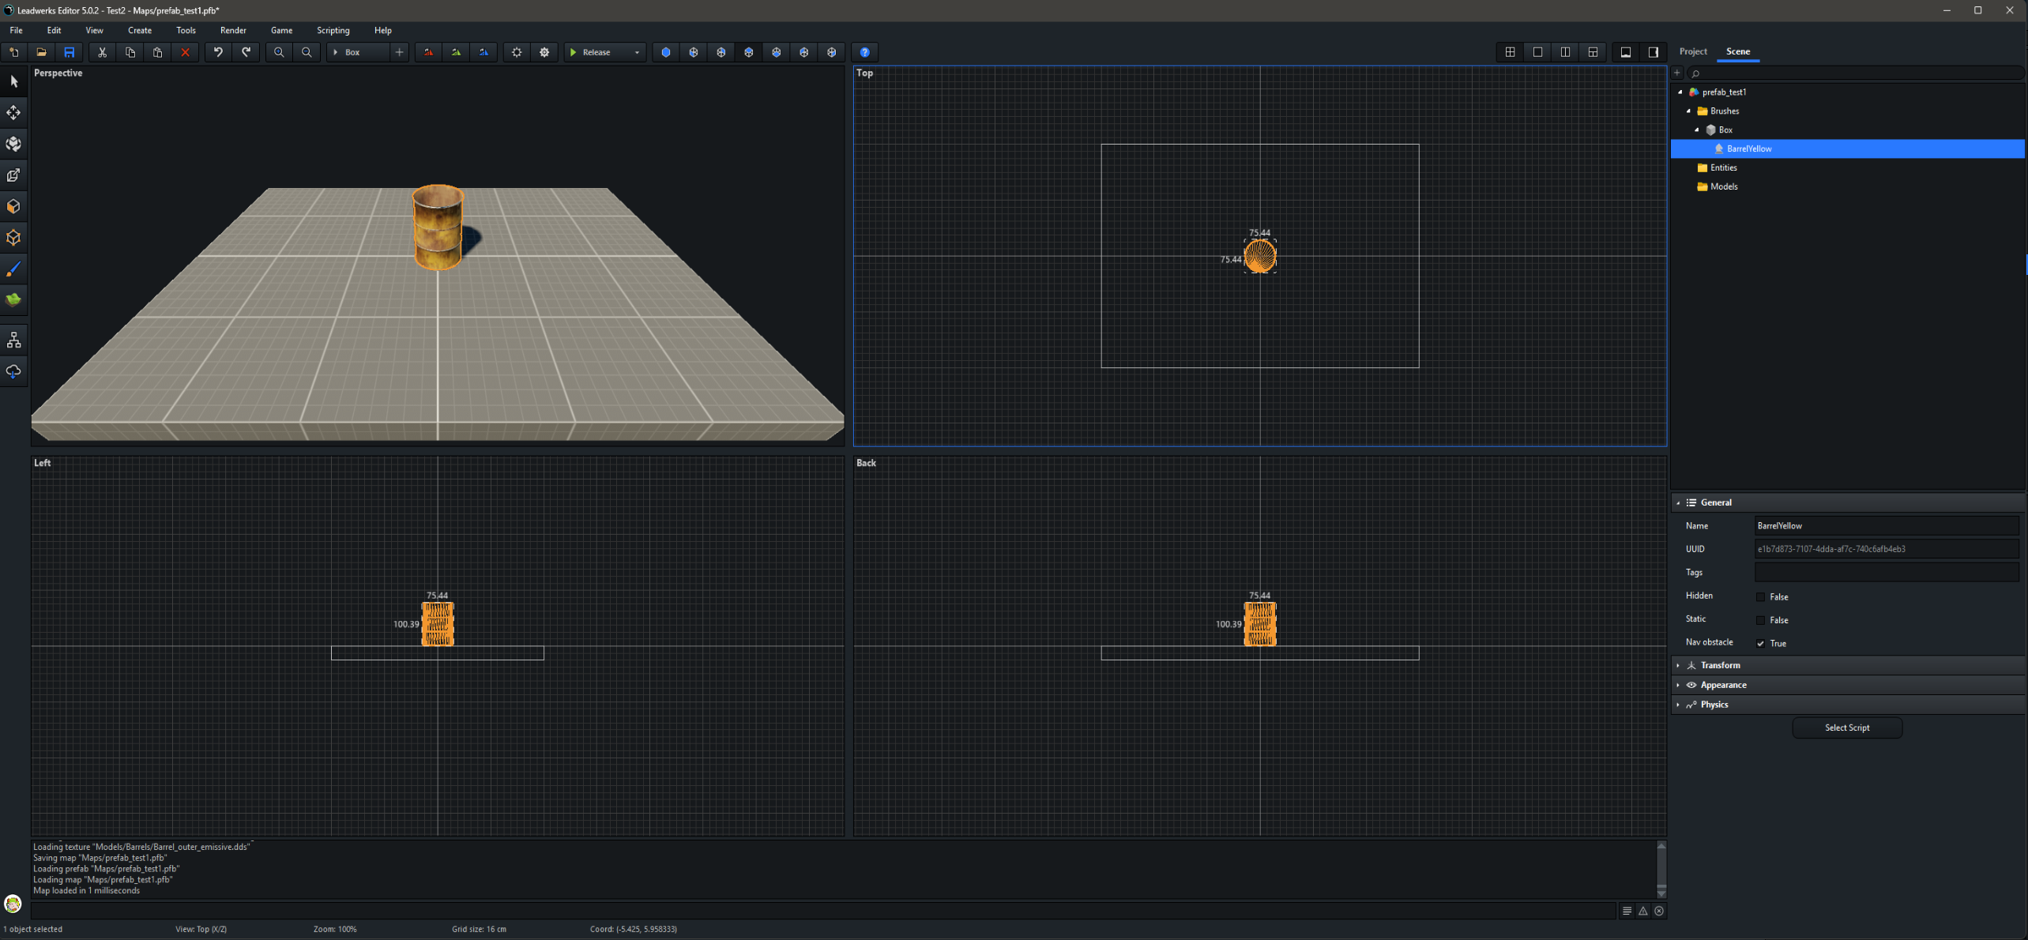Click the Select Script button

pos(1846,728)
